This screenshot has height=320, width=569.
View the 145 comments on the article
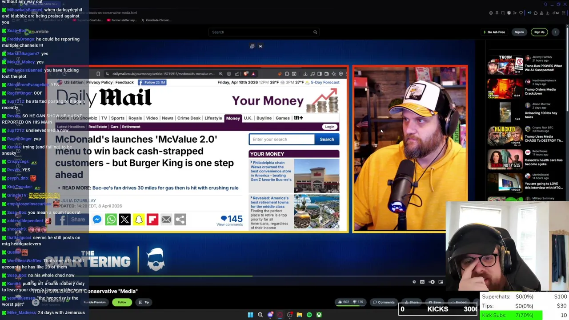click(x=231, y=220)
